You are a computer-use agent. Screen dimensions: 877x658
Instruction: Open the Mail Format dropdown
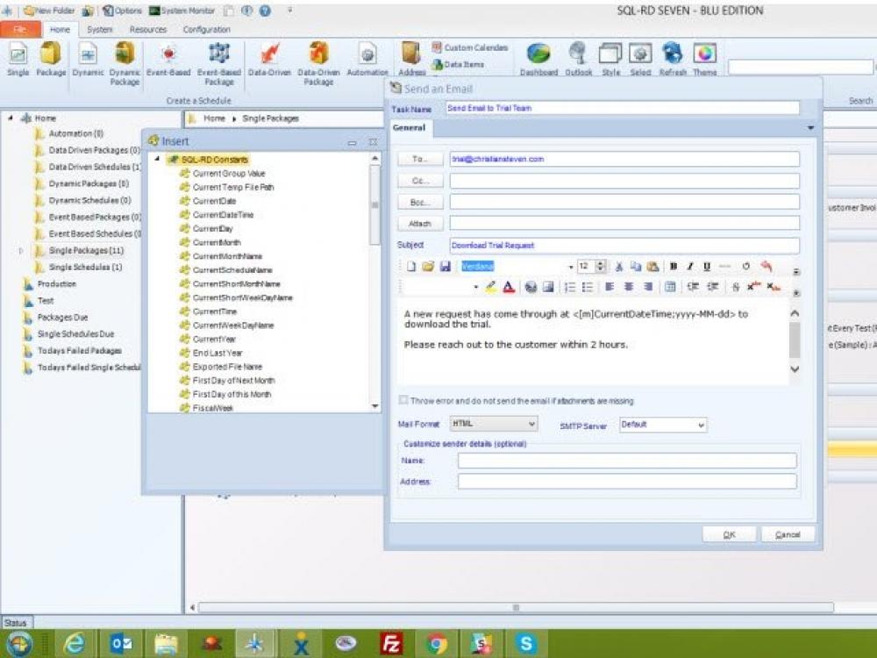532,424
